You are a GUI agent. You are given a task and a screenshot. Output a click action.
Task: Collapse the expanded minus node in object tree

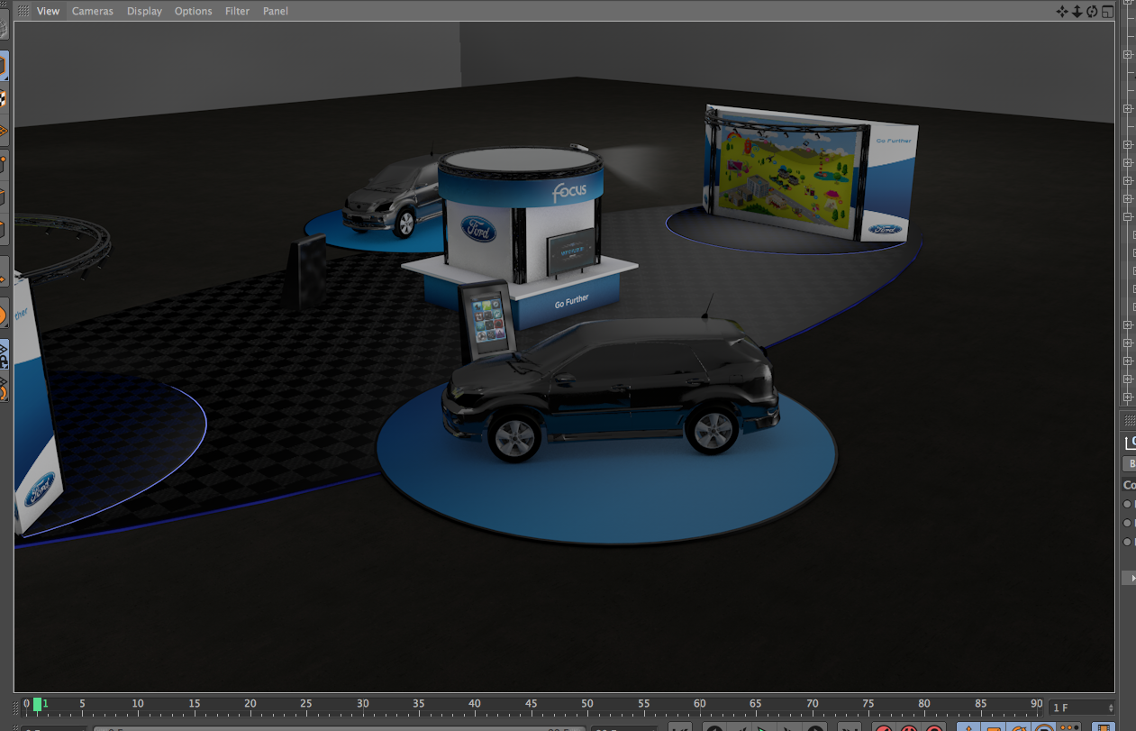(1128, 216)
